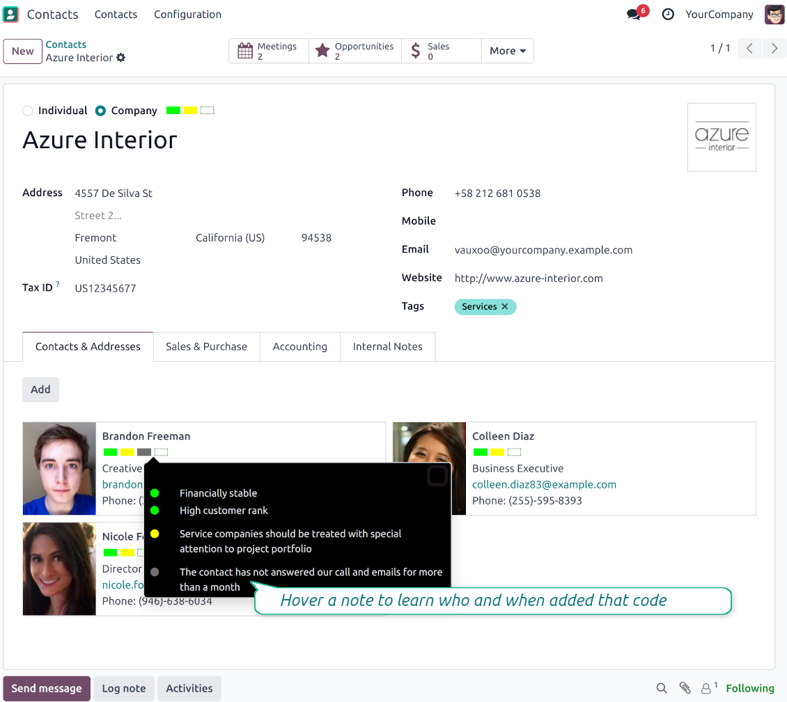Image resolution: width=787 pixels, height=702 pixels.
Task: Open Meetings calendar smart button
Action: tap(269, 51)
